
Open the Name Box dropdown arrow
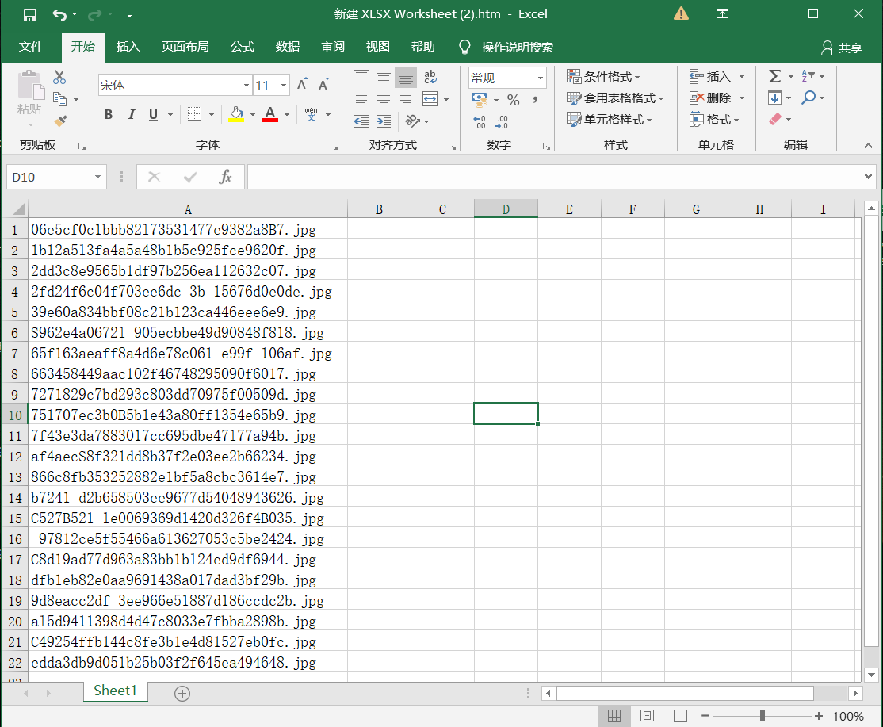pos(98,177)
